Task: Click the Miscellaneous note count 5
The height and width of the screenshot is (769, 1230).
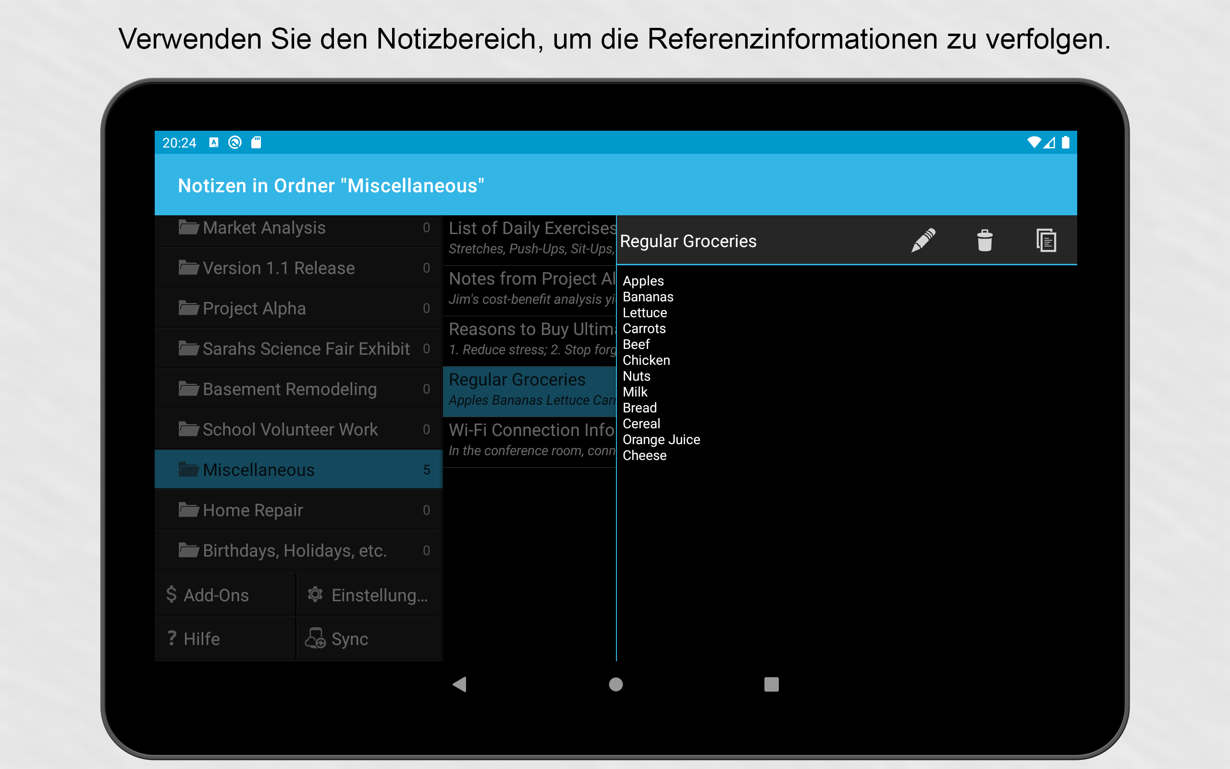Action: point(427,470)
